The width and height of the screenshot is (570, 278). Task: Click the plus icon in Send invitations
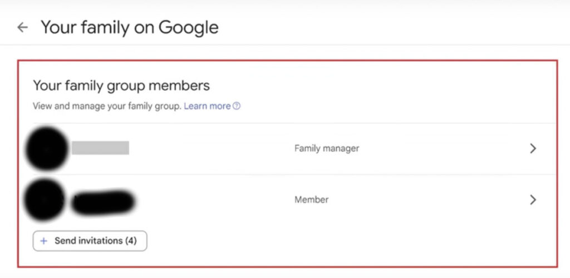pyautogui.click(x=44, y=241)
